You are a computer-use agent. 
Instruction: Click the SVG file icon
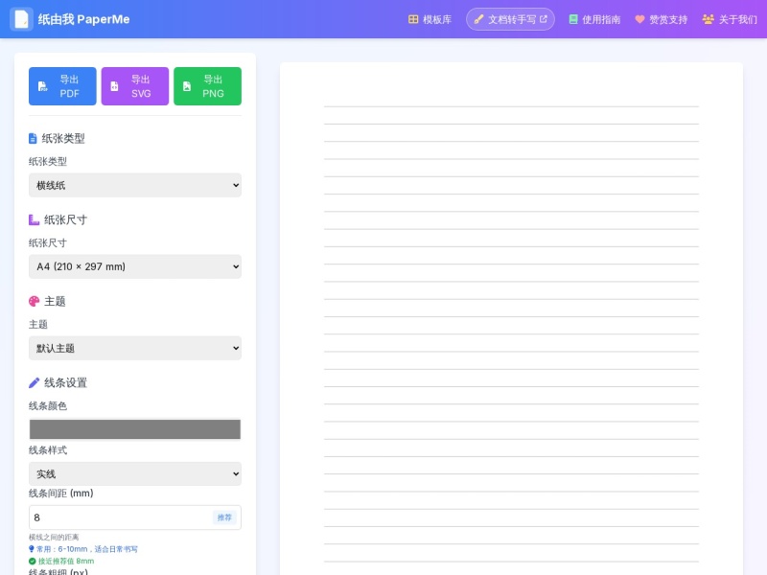click(x=114, y=86)
